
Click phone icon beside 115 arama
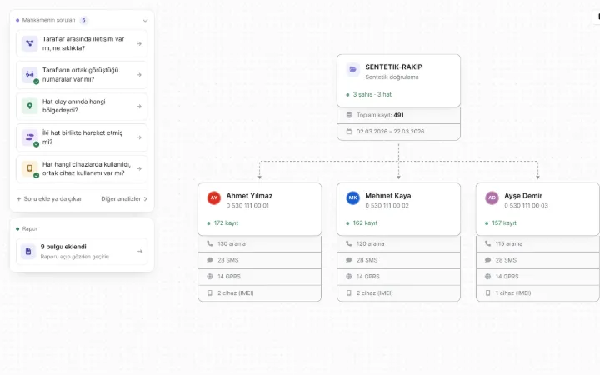pyautogui.click(x=487, y=243)
